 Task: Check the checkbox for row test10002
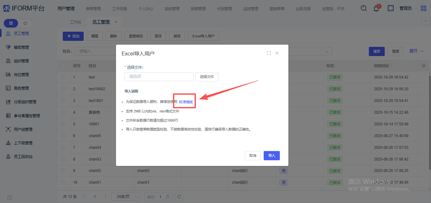pos(64,89)
